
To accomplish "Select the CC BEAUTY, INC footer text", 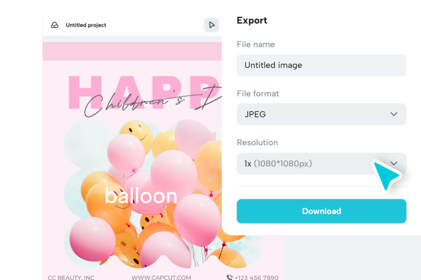I will [71, 277].
